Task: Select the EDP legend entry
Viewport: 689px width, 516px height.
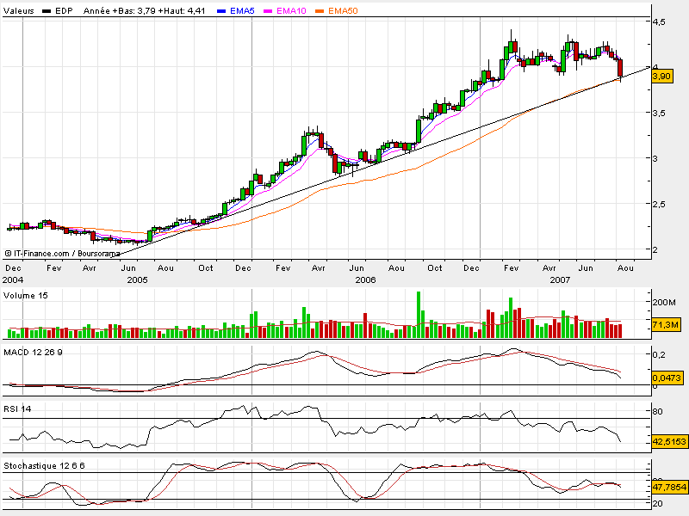Action: (x=57, y=11)
